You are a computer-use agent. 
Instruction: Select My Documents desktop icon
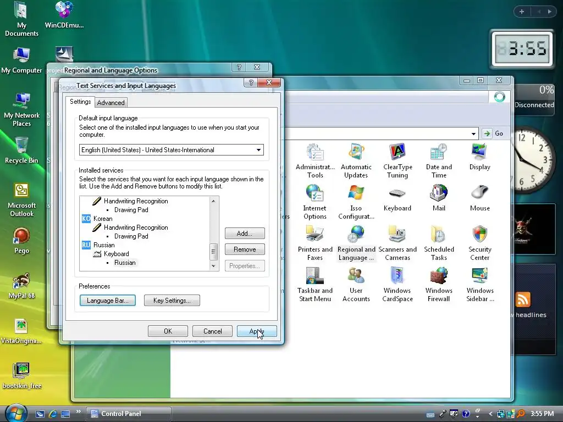click(21, 19)
